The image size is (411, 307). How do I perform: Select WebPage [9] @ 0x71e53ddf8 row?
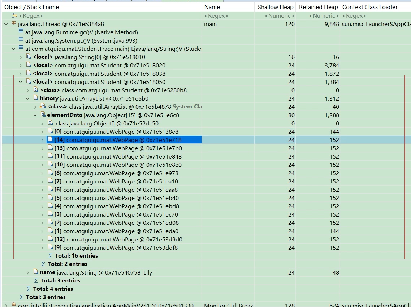(x=207, y=248)
